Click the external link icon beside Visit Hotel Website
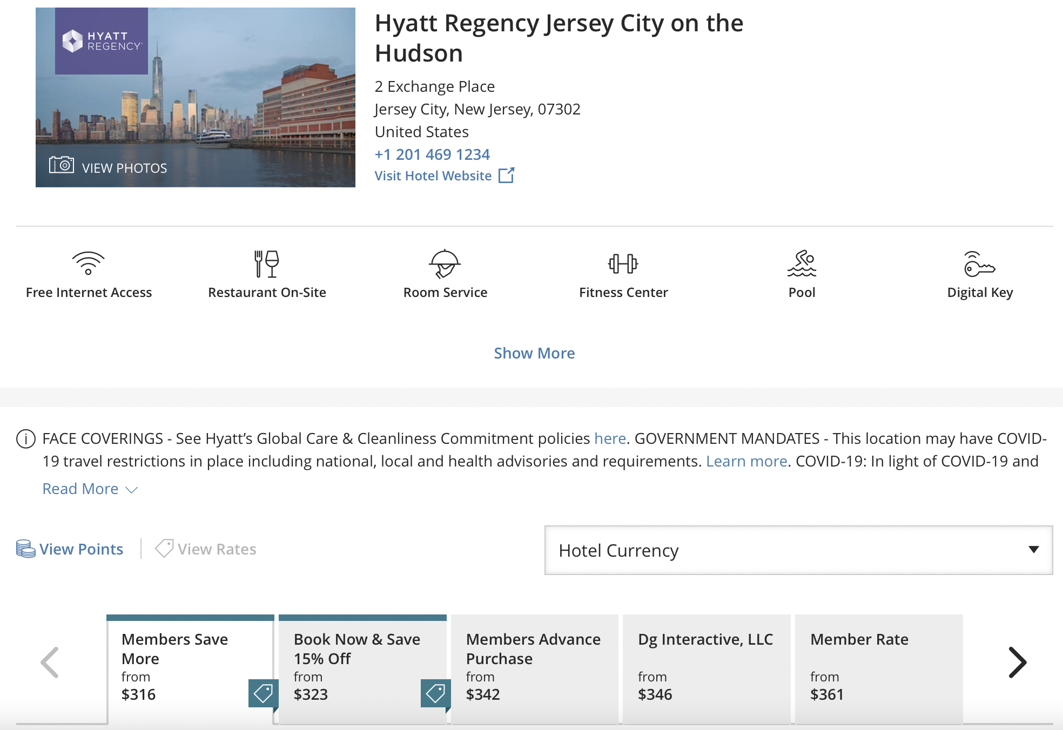The image size is (1063, 730). tap(506, 175)
